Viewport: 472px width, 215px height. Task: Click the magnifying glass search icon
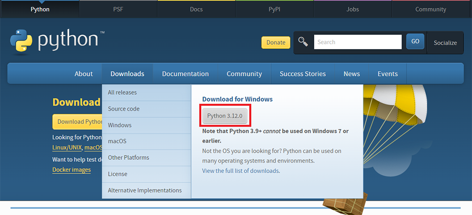pyautogui.click(x=303, y=42)
